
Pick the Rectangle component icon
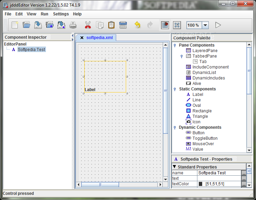tap(188, 111)
